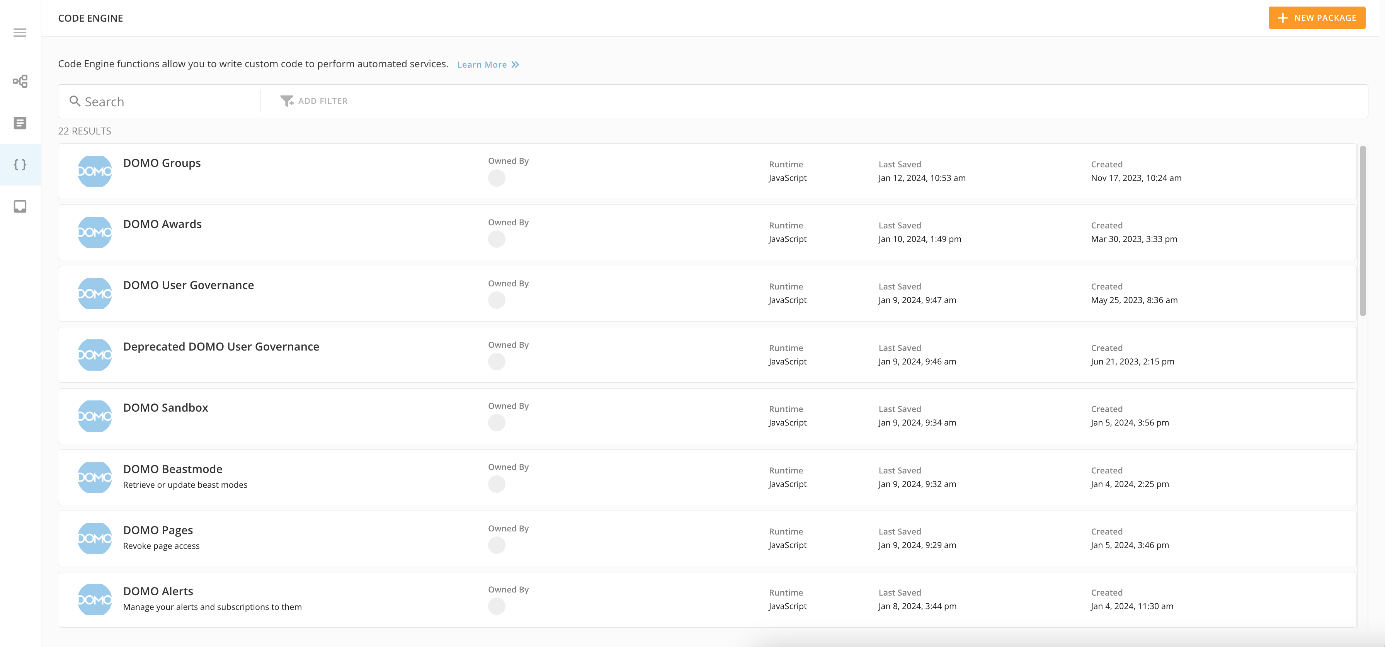Image resolution: width=1385 pixels, height=647 pixels.
Task: Click the DOMO Sandbox package logo
Action: (x=95, y=416)
